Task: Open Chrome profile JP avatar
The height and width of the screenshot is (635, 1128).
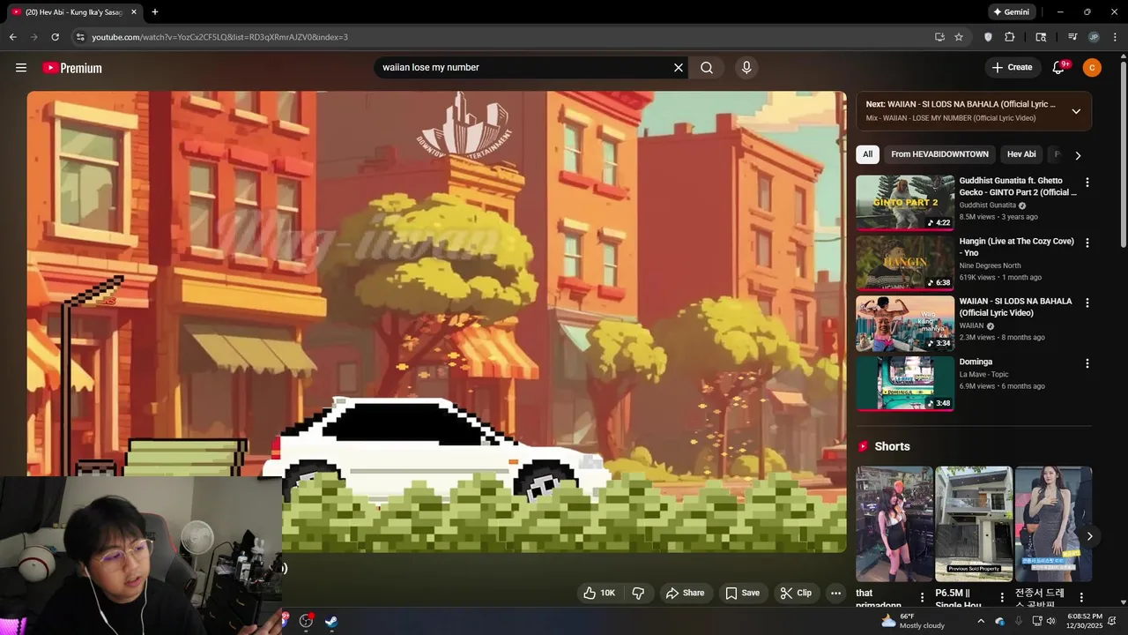Action: 1094,37
